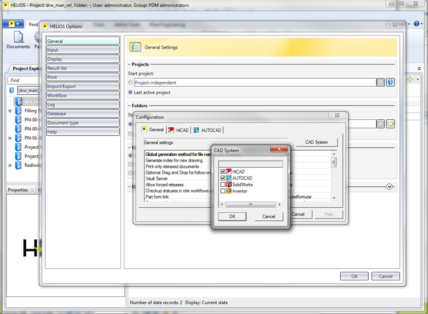This screenshot has width=428, height=314.
Task: Select the Project-independent radio button
Action: 131,82
